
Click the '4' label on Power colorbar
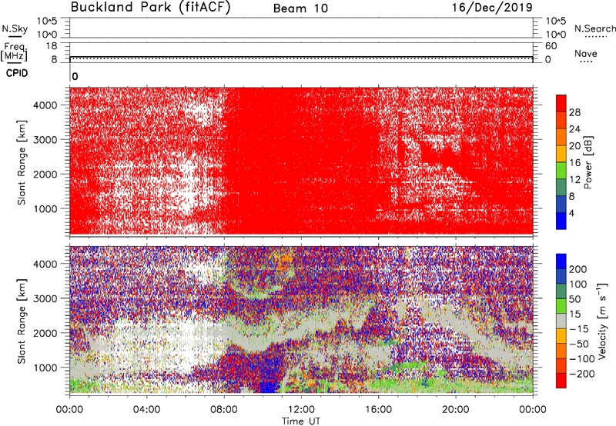571,213
